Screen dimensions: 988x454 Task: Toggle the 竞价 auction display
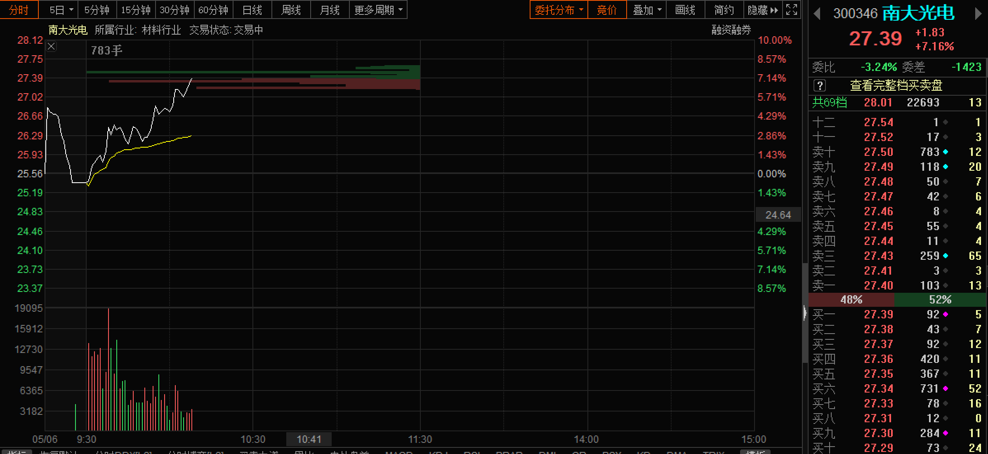(607, 10)
